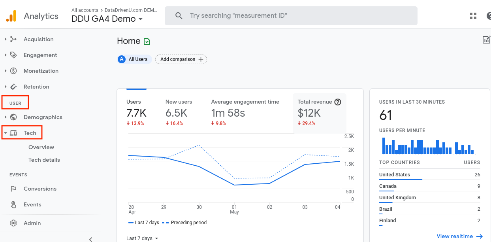This screenshot has height=242, width=491.
Task: Click the Add comparison button
Action: click(181, 59)
